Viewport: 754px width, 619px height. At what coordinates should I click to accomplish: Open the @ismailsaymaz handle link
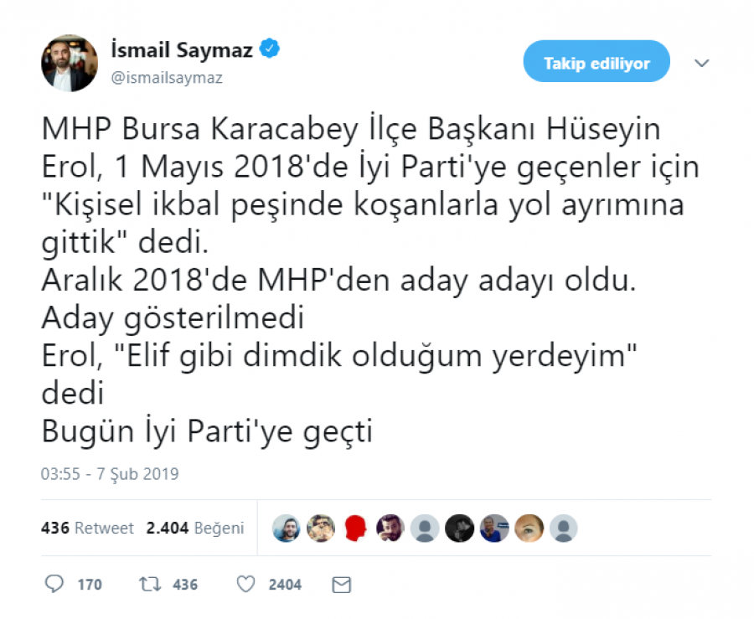(x=167, y=77)
